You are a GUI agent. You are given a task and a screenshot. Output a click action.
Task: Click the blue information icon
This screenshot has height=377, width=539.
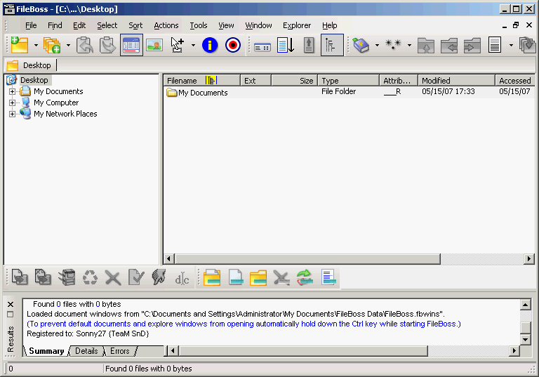(x=210, y=45)
